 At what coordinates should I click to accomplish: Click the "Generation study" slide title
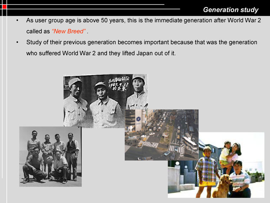(230, 10)
